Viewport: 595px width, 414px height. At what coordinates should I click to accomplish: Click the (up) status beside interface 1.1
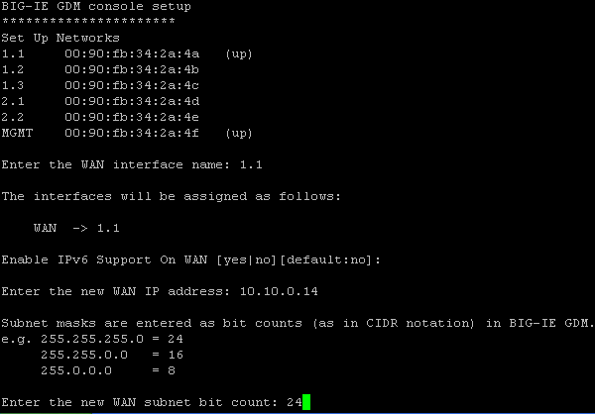pos(239,53)
